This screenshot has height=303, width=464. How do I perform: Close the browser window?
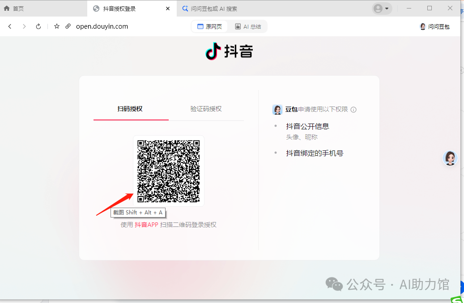coord(450,9)
